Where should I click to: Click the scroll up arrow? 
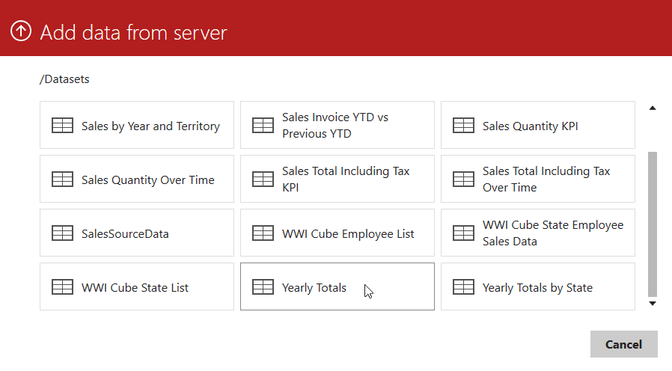tap(653, 108)
